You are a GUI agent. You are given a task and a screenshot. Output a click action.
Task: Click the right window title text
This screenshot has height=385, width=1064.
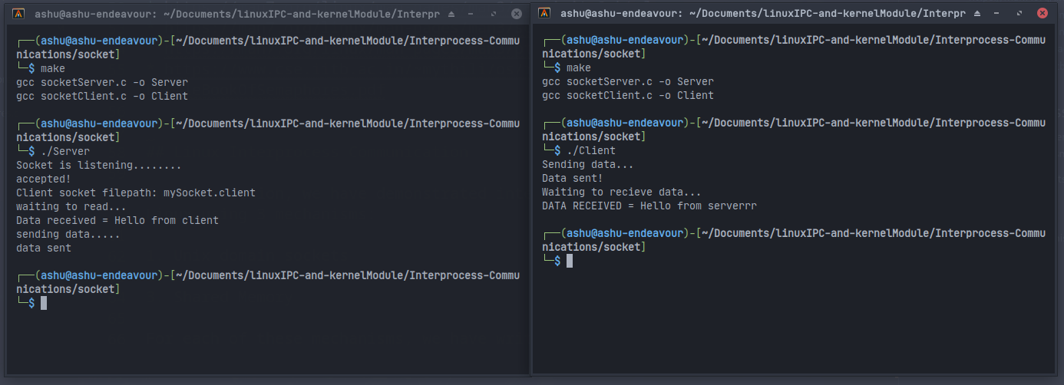tap(762, 14)
